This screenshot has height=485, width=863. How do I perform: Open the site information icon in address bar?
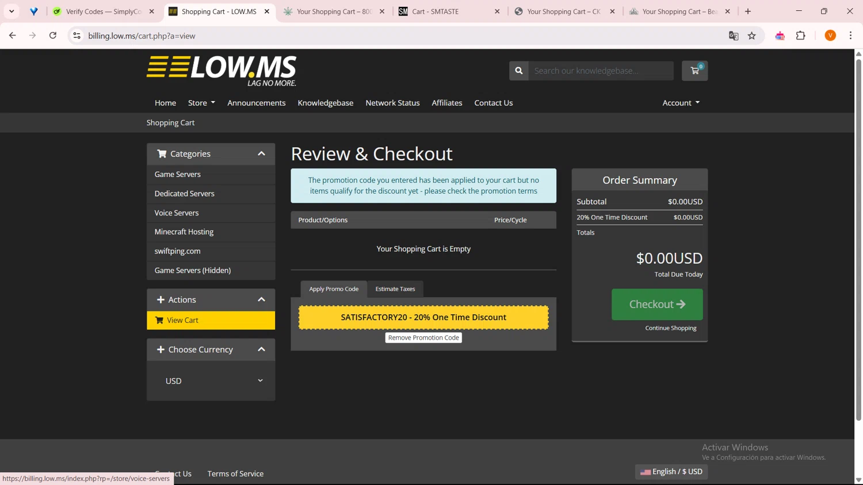[77, 36]
